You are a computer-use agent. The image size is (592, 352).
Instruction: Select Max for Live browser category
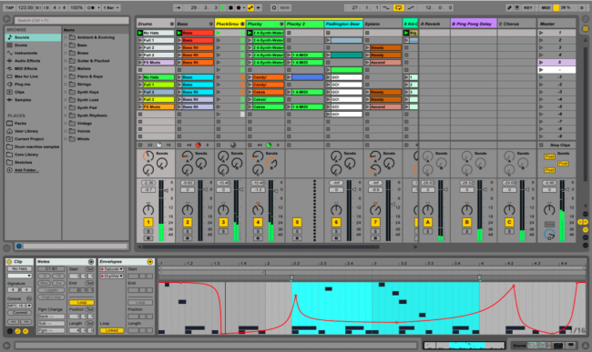coord(33,76)
